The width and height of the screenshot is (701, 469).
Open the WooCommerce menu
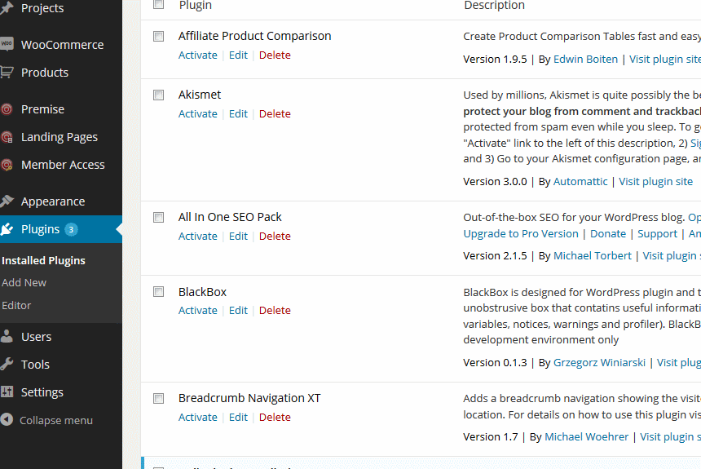point(62,45)
